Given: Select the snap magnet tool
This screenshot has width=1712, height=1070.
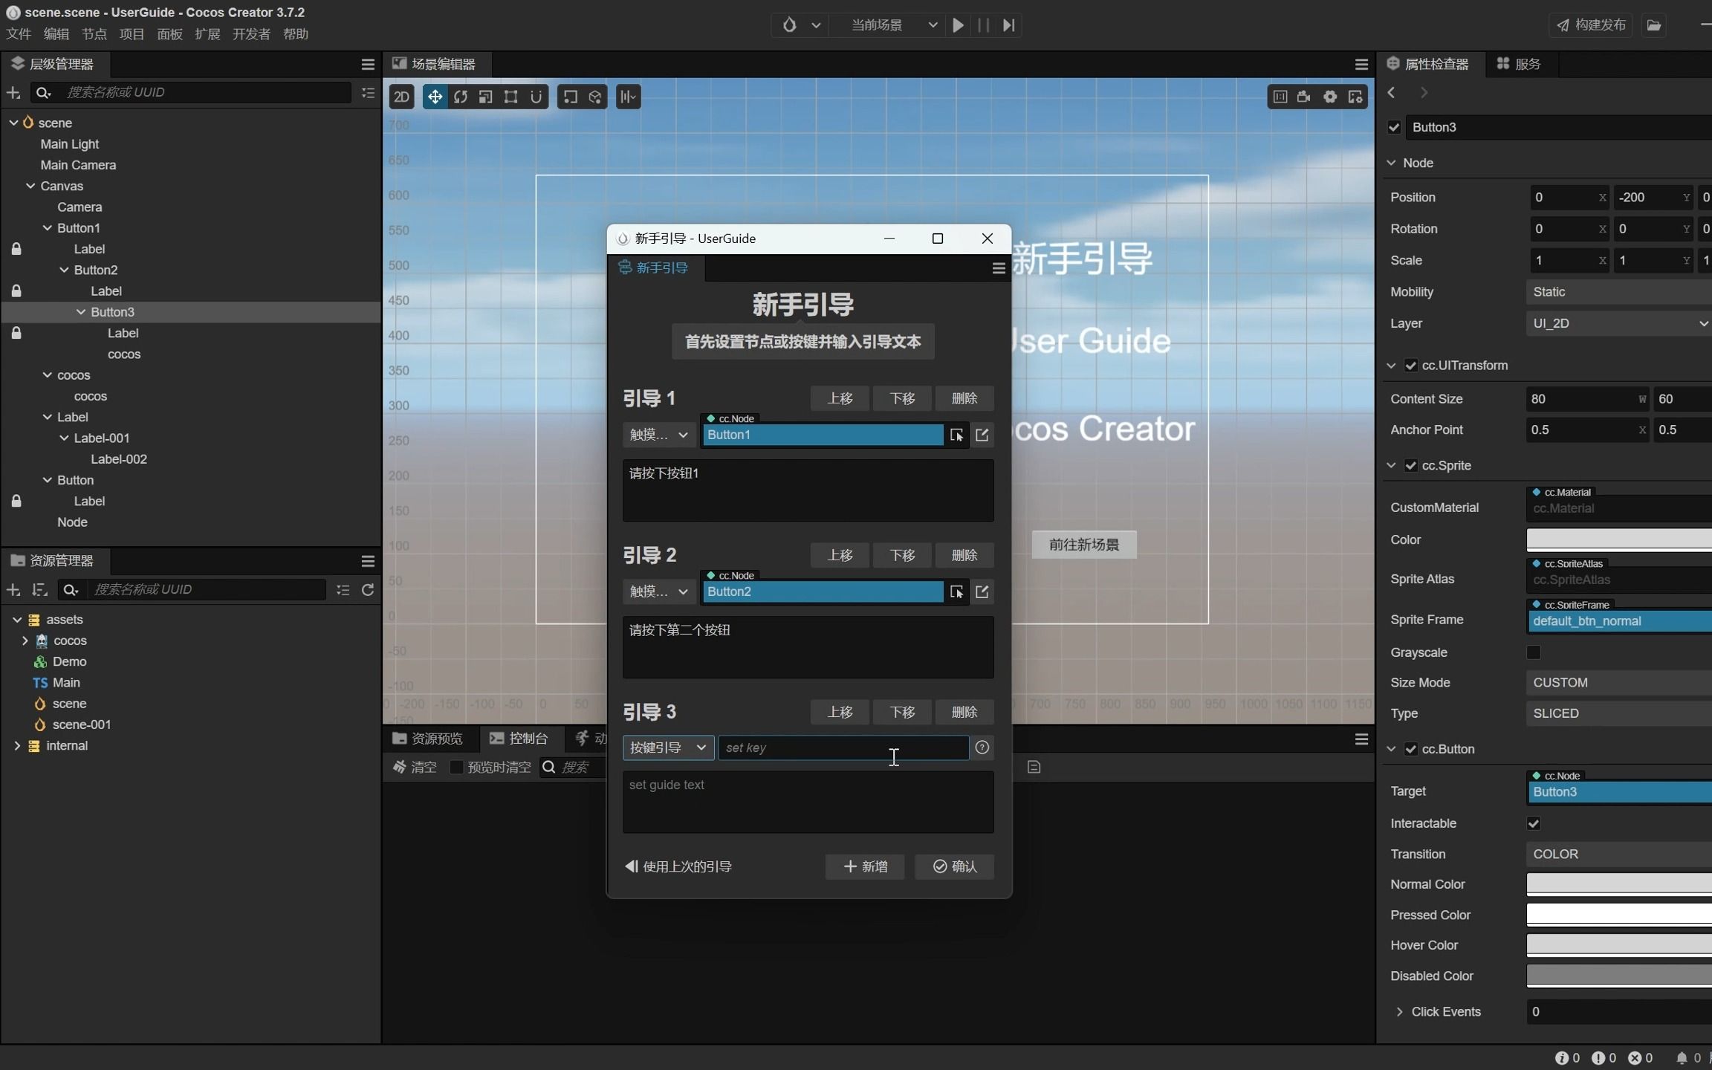Looking at the screenshot, I should coord(536,97).
